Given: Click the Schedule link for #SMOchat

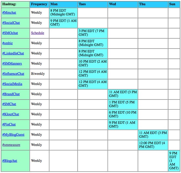Looking at the screenshot, I should pos(38,33).
